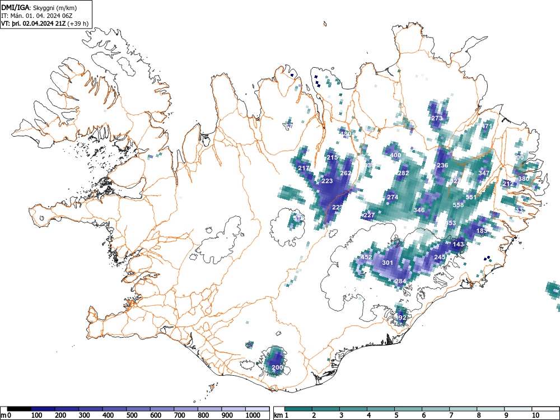Click the 471 value on the map
The width and height of the screenshot is (560, 420).
coord(487,126)
